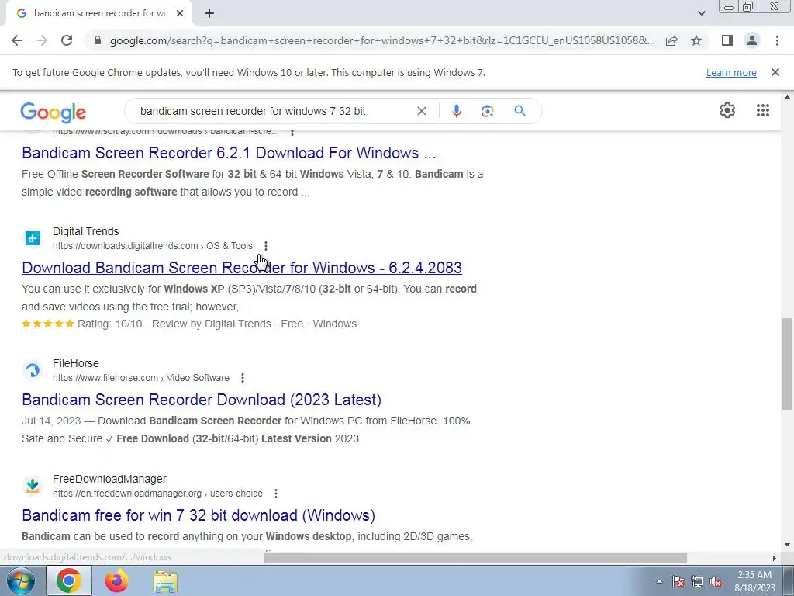Share this page icon in address bar

coord(671,40)
